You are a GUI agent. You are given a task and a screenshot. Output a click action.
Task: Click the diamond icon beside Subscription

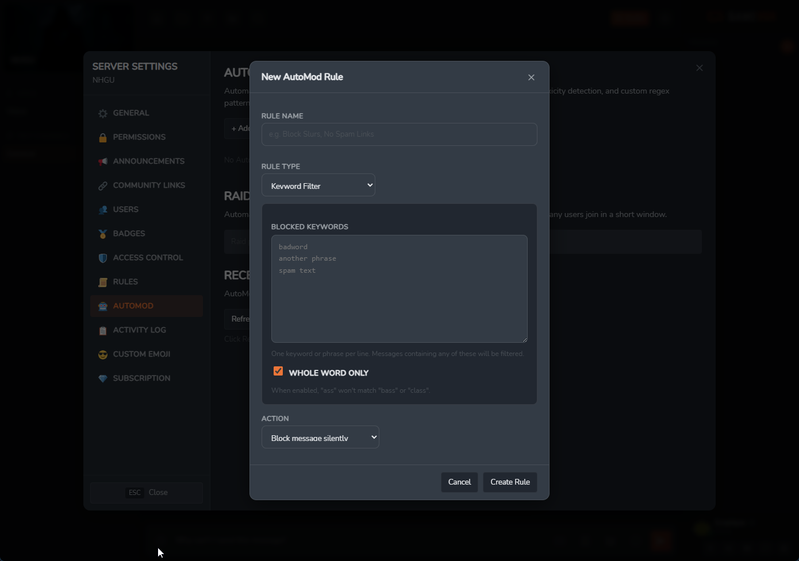(x=103, y=379)
